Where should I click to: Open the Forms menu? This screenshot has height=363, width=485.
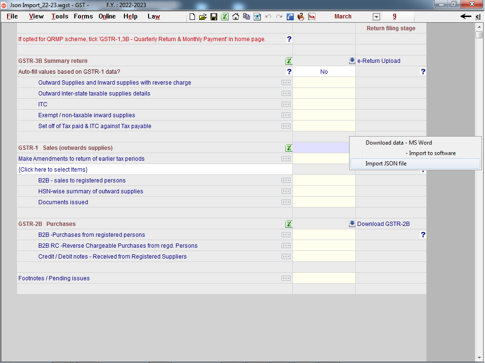click(x=83, y=17)
